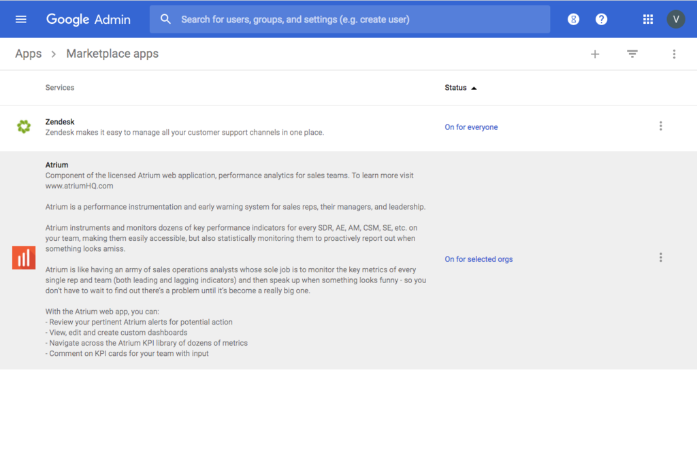This screenshot has height=462, width=697.
Task: Click the Services column header
Action: pyautogui.click(x=60, y=88)
